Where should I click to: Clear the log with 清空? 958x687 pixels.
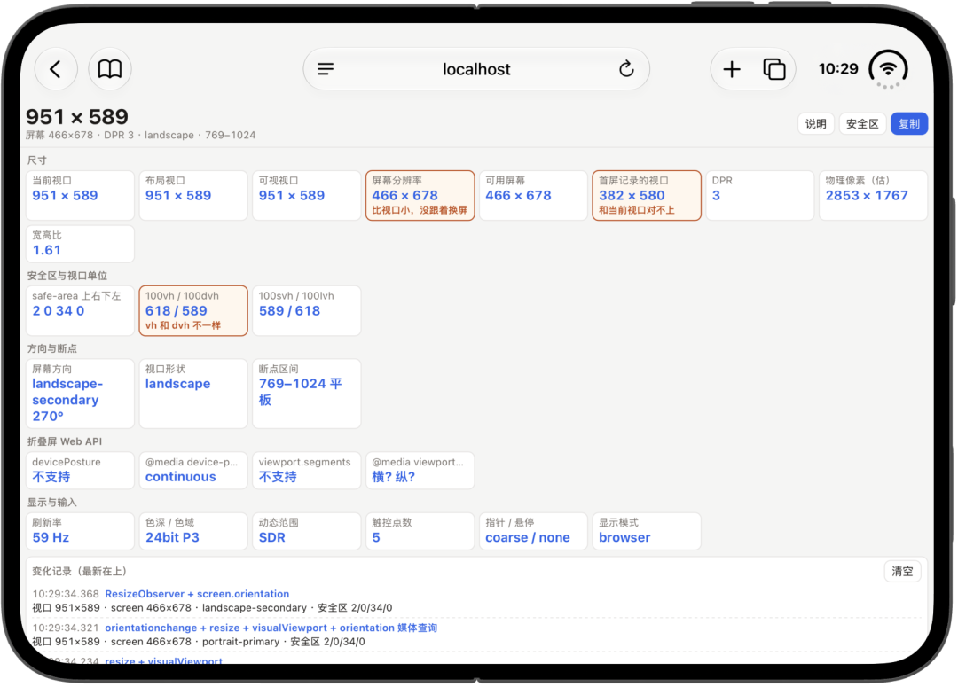click(x=902, y=571)
